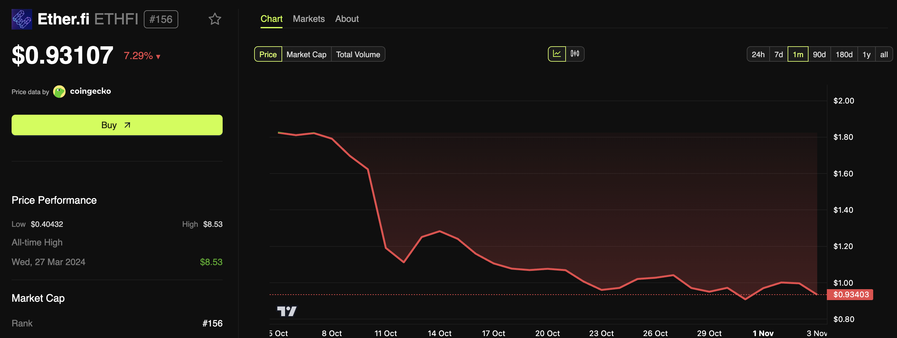
Task: Click the Price Performance heading
Action: 54,200
